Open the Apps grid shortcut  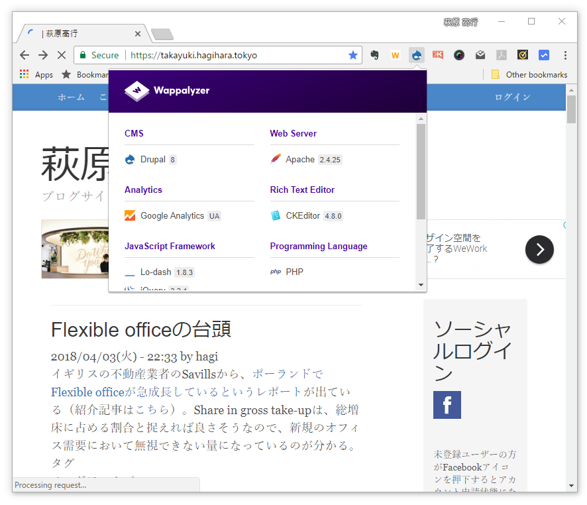click(36, 74)
